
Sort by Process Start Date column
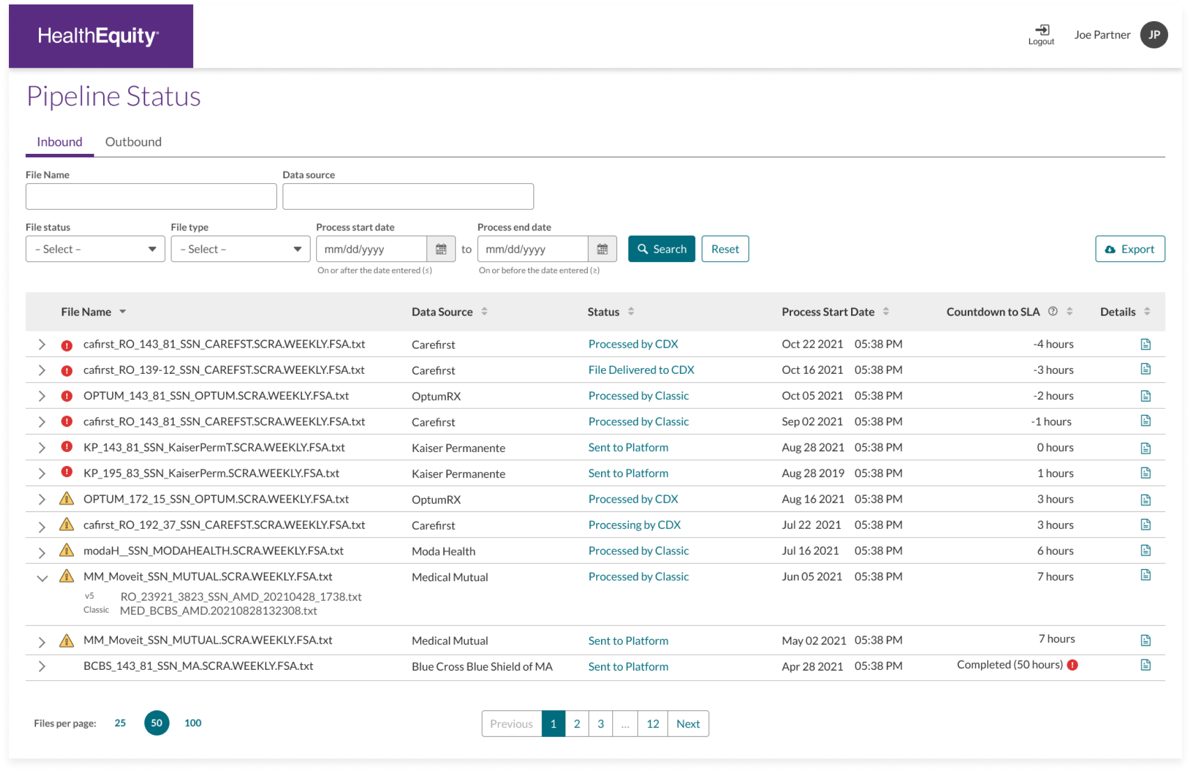click(886, 312)
